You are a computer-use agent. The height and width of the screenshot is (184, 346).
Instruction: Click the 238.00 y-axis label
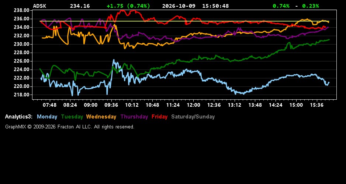(x=21, y=10)
